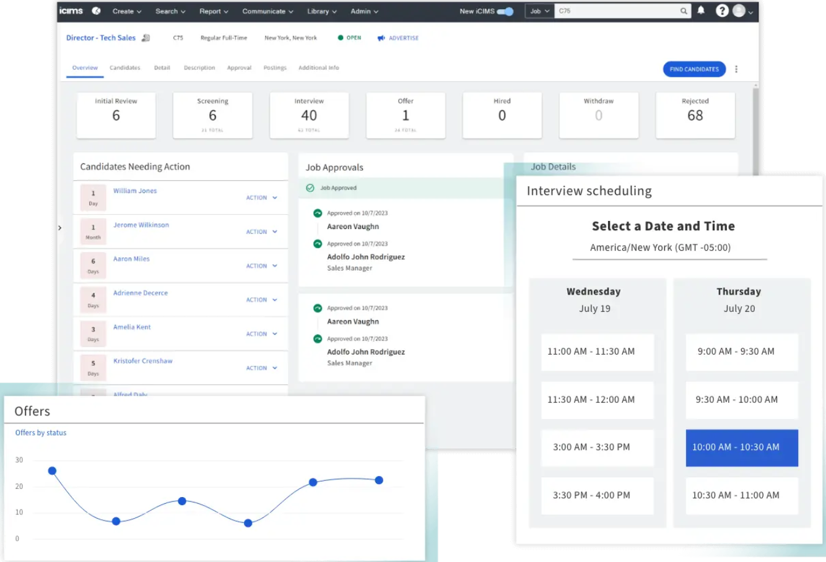Click the Rejected stage card showing 68
826x562 pixels.
[x=695, y=115]
